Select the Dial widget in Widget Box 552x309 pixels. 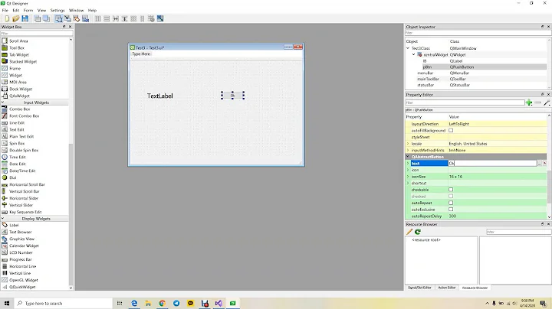pyautogui.click(x=13, y=177)
